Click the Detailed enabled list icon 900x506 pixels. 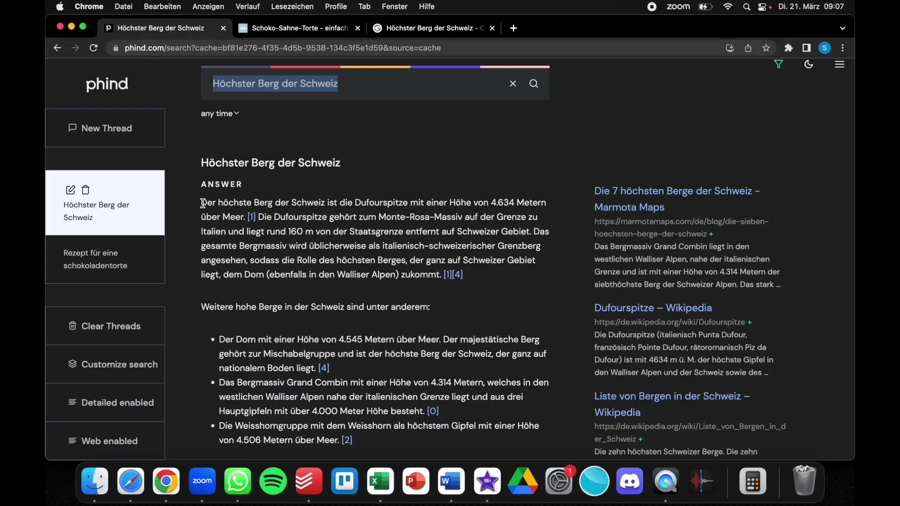[x=72, y=403]
